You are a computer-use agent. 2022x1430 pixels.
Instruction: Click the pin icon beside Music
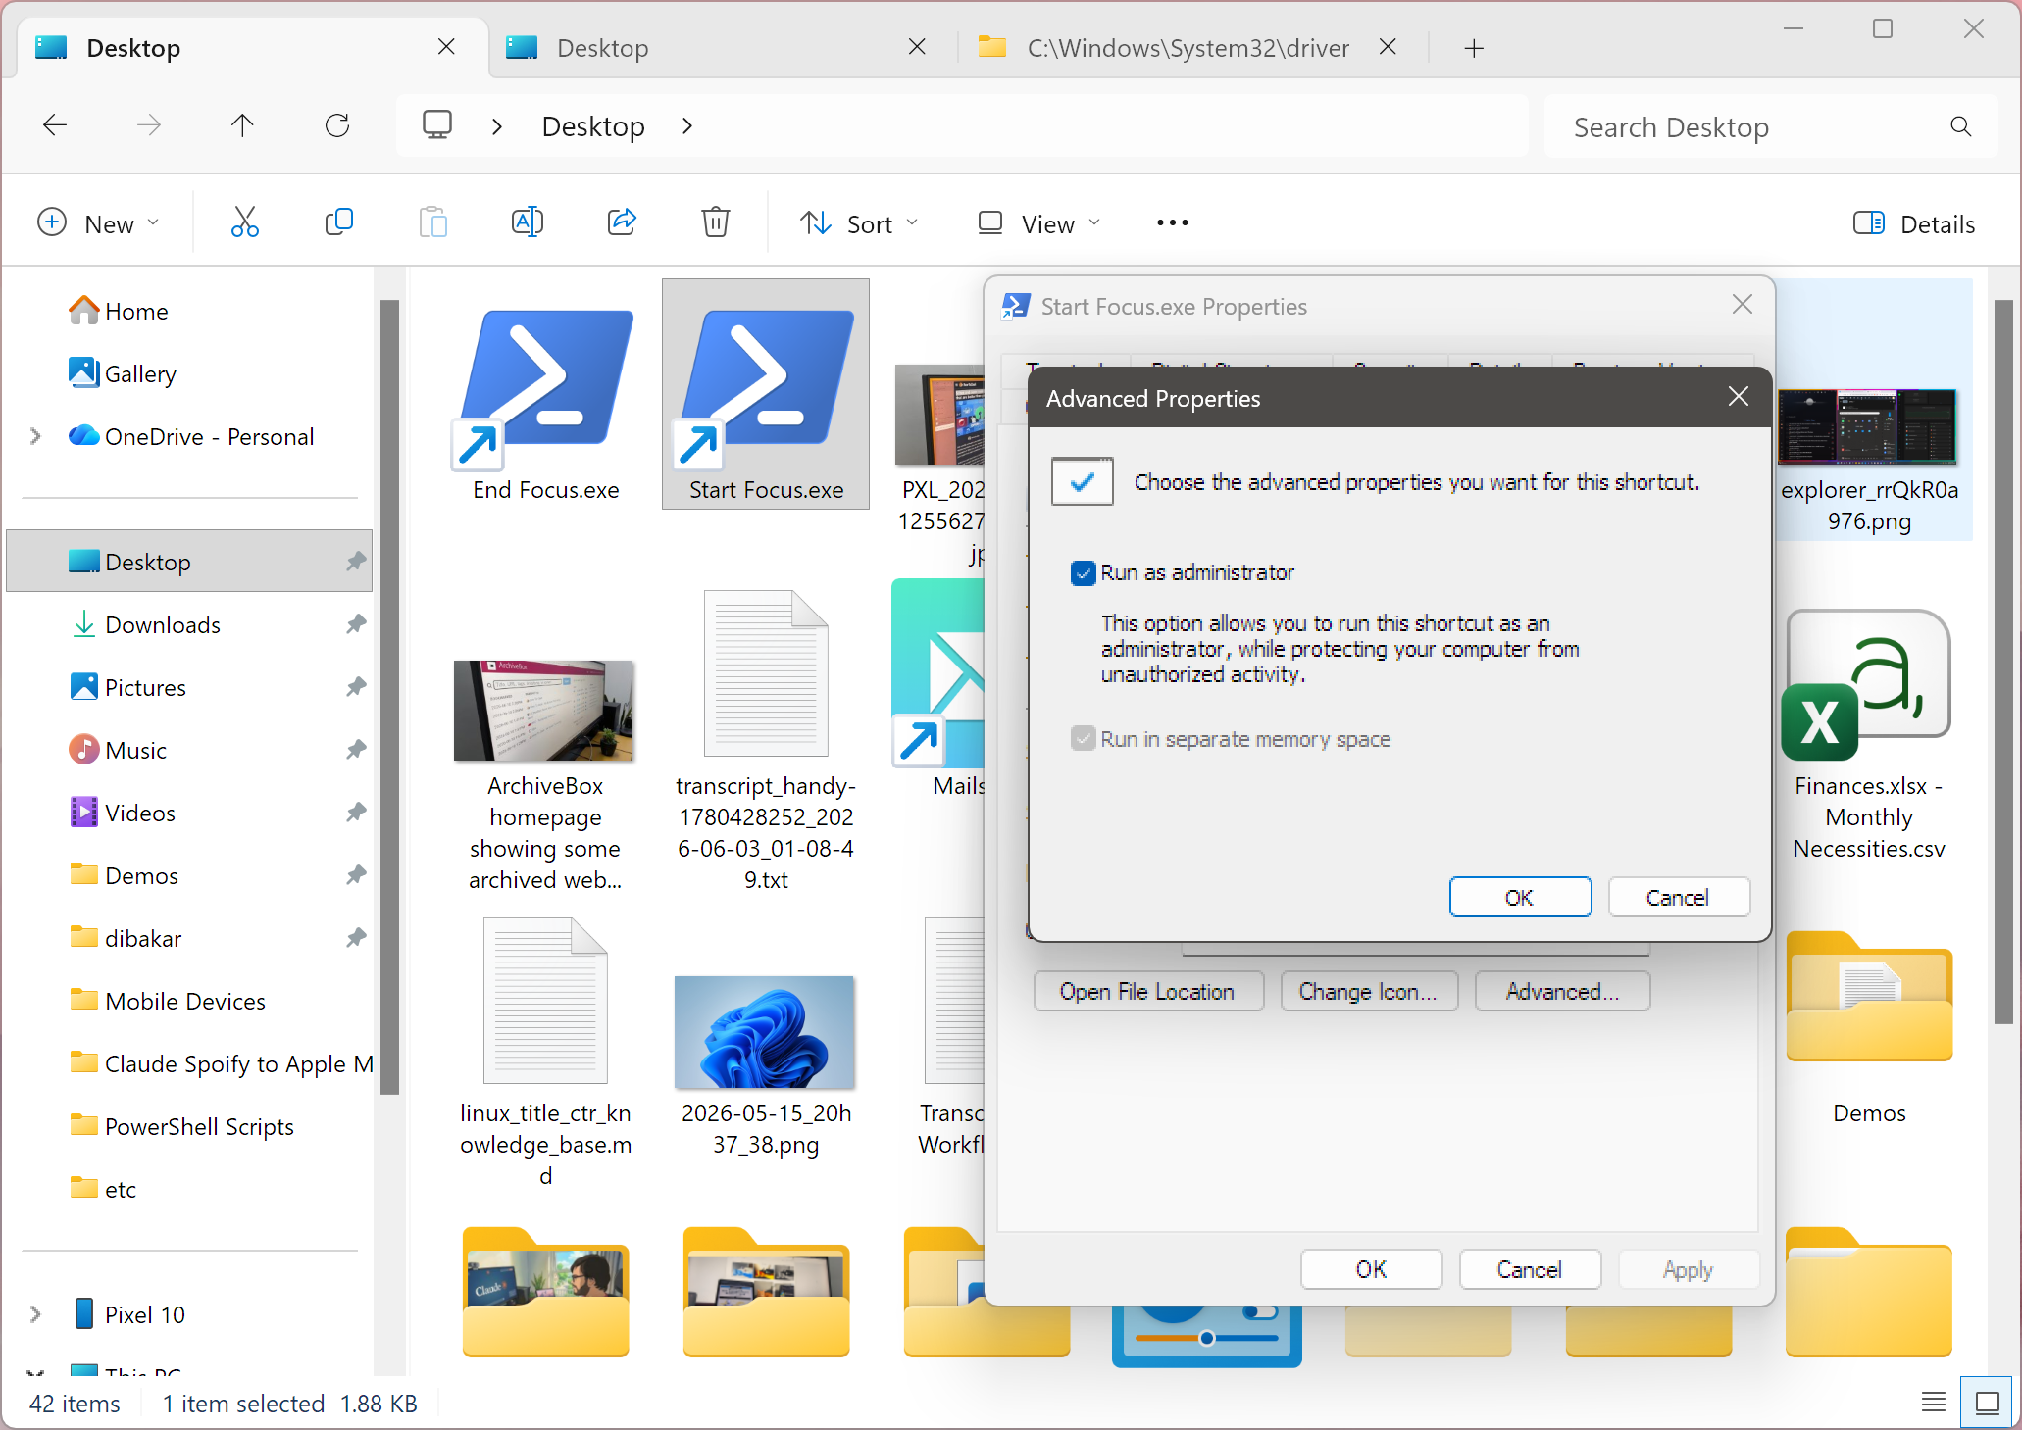coord(356,749)
